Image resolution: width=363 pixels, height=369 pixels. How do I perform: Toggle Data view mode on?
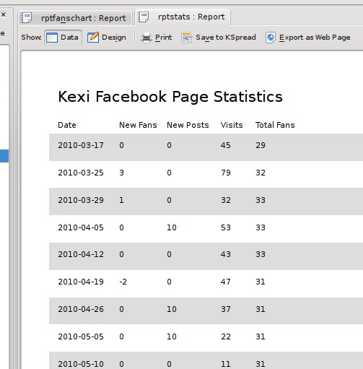[63, 38]
